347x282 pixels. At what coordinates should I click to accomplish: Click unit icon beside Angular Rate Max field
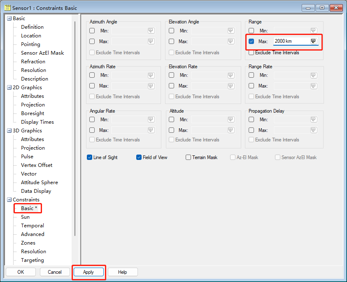151,130
